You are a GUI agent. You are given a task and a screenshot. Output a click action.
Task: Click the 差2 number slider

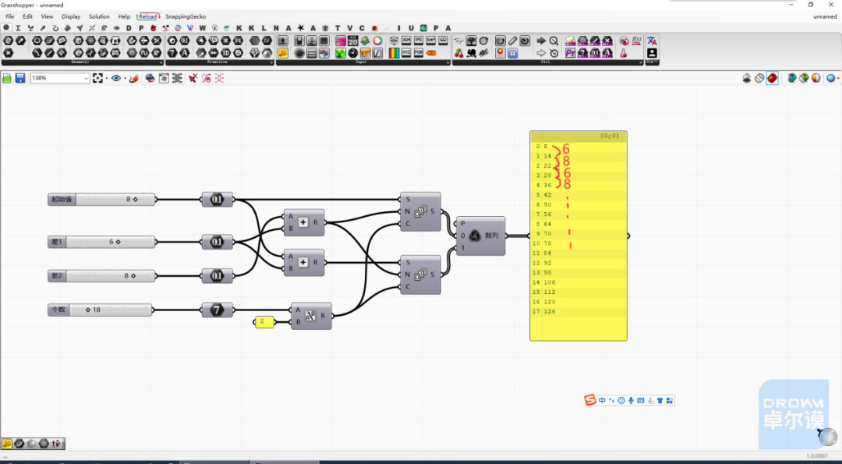(x=101, y=275)
